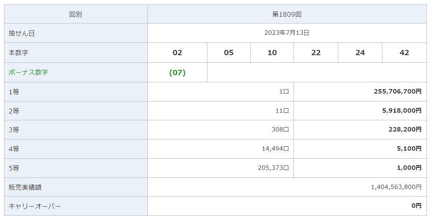Select the 3等 winner count 308口

point(280,129)
